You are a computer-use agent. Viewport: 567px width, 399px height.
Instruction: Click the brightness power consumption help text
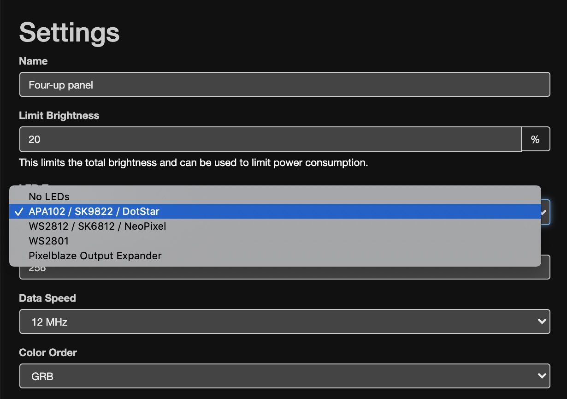(x=193, y=162)
